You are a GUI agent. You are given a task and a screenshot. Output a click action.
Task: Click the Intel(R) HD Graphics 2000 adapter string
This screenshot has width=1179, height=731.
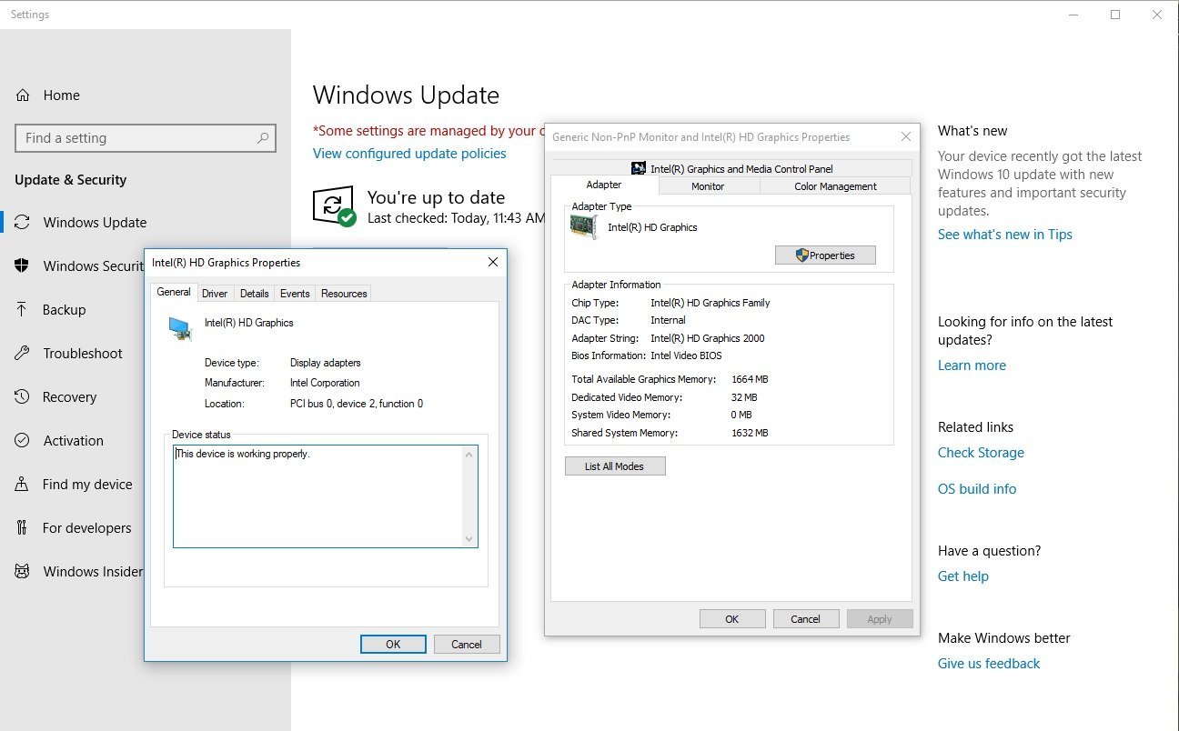[x=708, y=338]
